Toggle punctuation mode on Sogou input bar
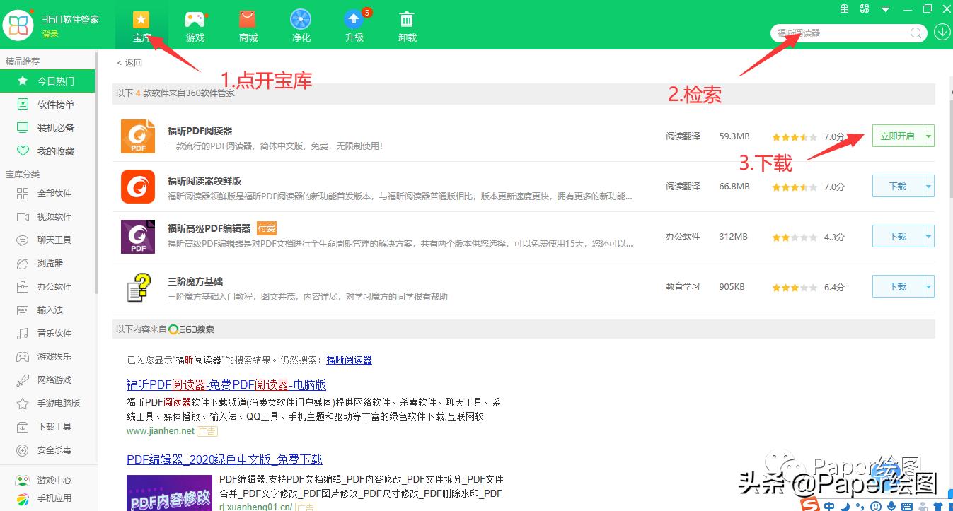This screenshot has width=953, height=511. pyautogui.click(x=860, y=507)
